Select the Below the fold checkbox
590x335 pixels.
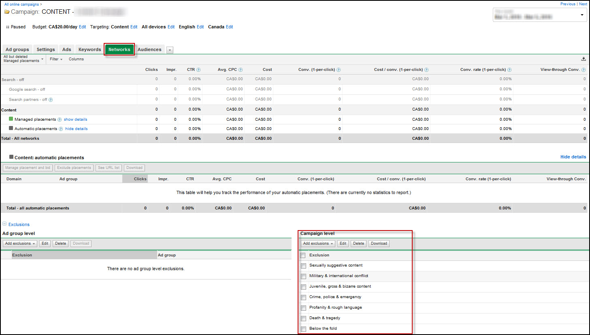point(303,329)
